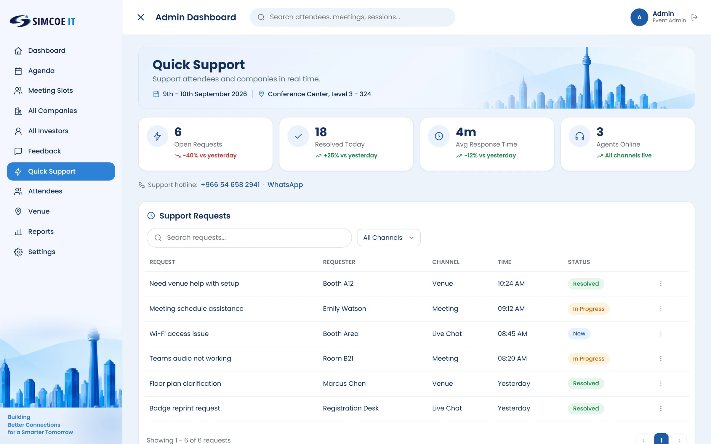Focus the Search requests field
This screenshot has width=711, height=444.
[x=249, y=238]
